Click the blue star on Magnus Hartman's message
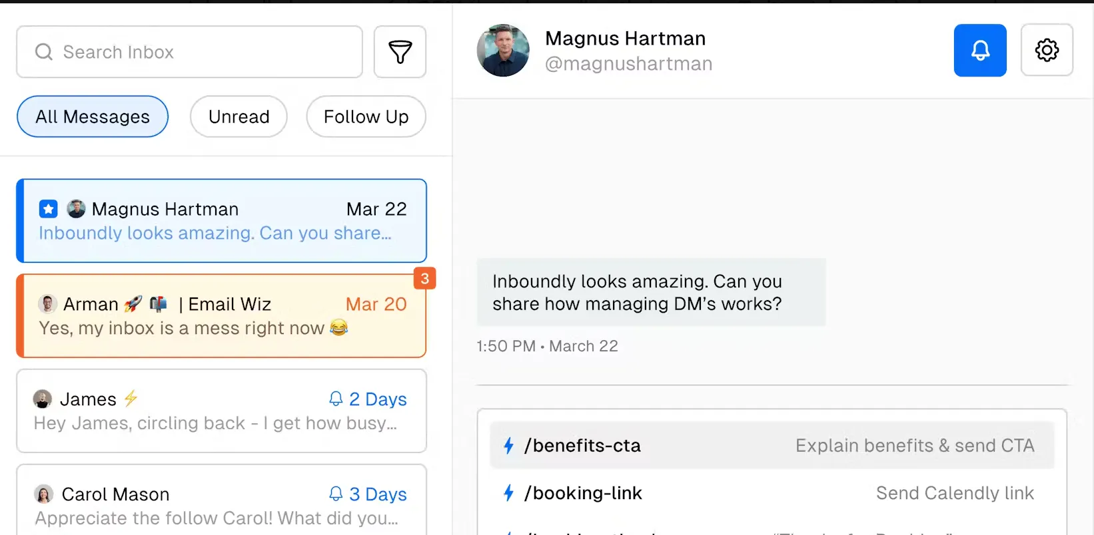The image size is (1094, 535). pos(49,209)
